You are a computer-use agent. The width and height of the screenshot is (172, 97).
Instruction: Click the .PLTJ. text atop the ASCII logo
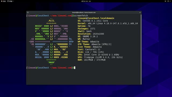point(51,21)
